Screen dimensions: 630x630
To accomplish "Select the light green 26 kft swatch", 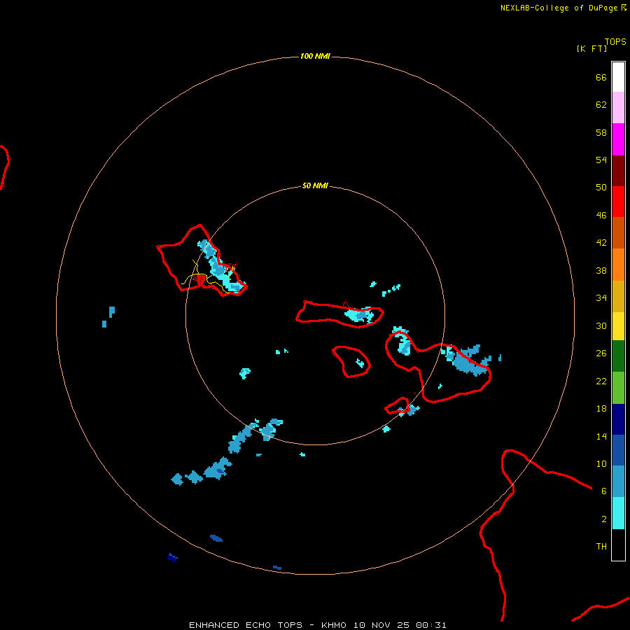I will click(618, 388).
